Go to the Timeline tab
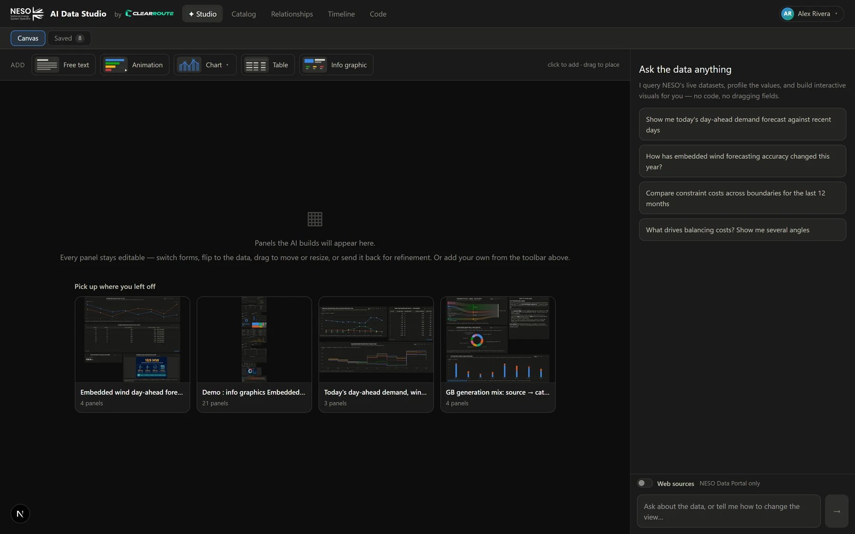855x534 pixels. tap(341, 14)
